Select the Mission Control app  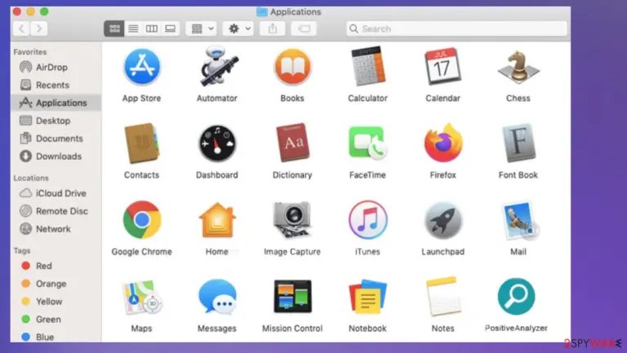point(292,296)
